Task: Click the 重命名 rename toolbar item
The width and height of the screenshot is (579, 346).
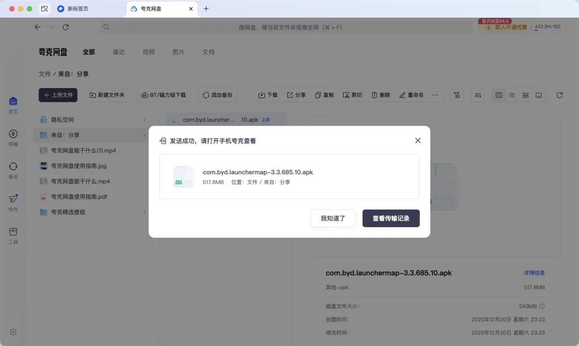Action: (411, 95)
